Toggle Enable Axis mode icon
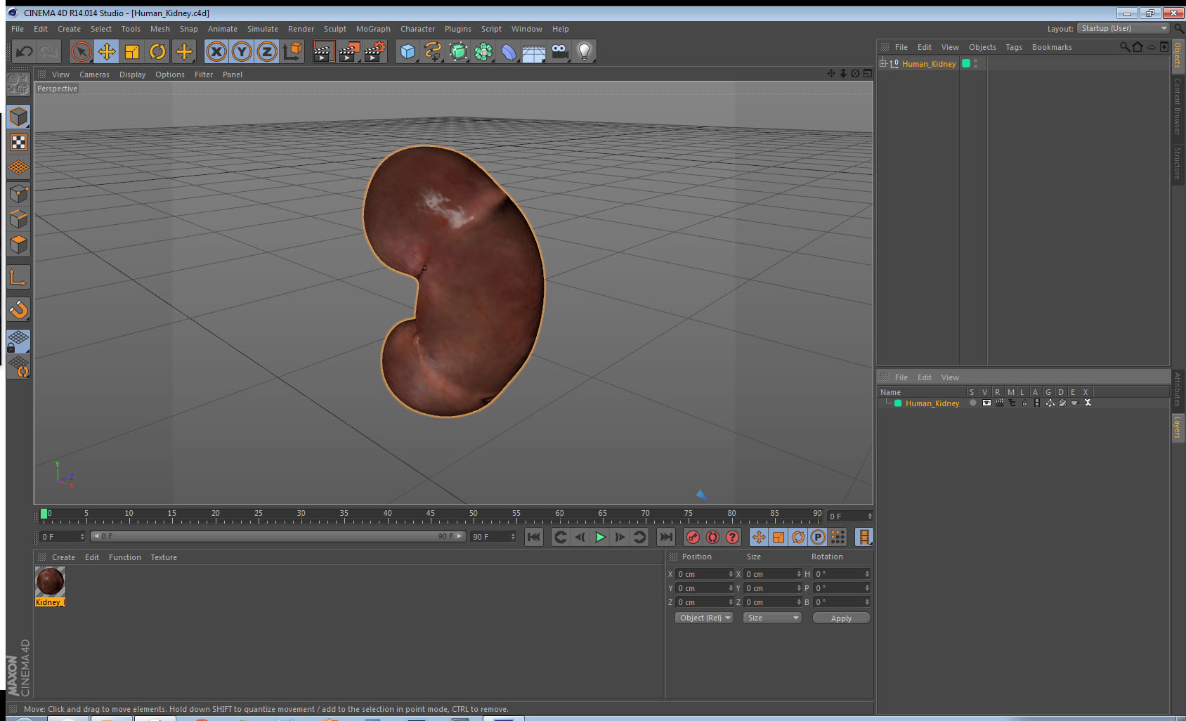Screen dimensions: 1186x721 pyautogui.click(x=18, y=278)
